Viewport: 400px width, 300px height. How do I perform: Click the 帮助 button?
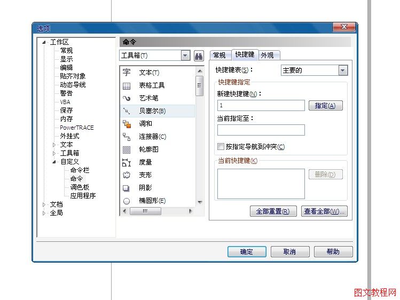pos(333,252)
